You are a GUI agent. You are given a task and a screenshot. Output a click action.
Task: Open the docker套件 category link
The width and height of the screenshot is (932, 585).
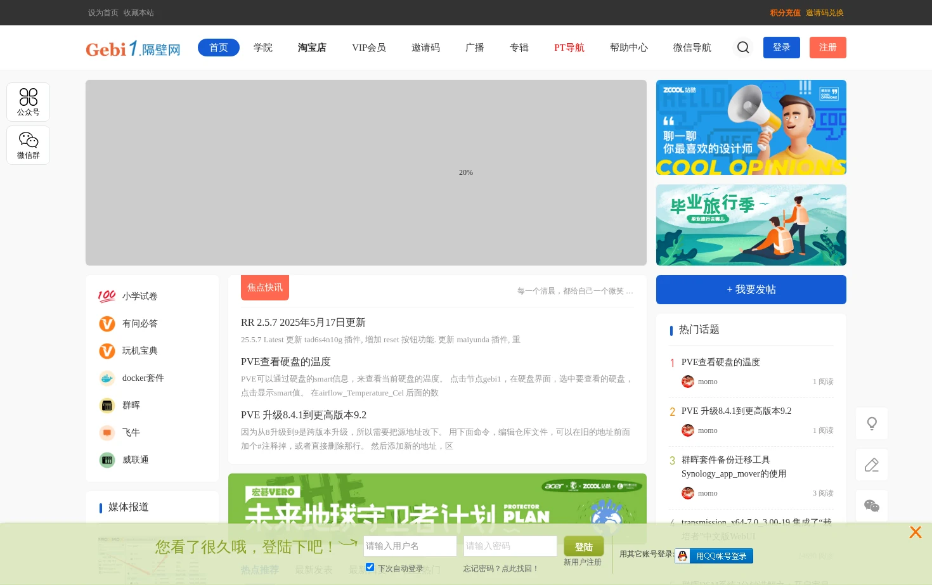coord(143,378)
